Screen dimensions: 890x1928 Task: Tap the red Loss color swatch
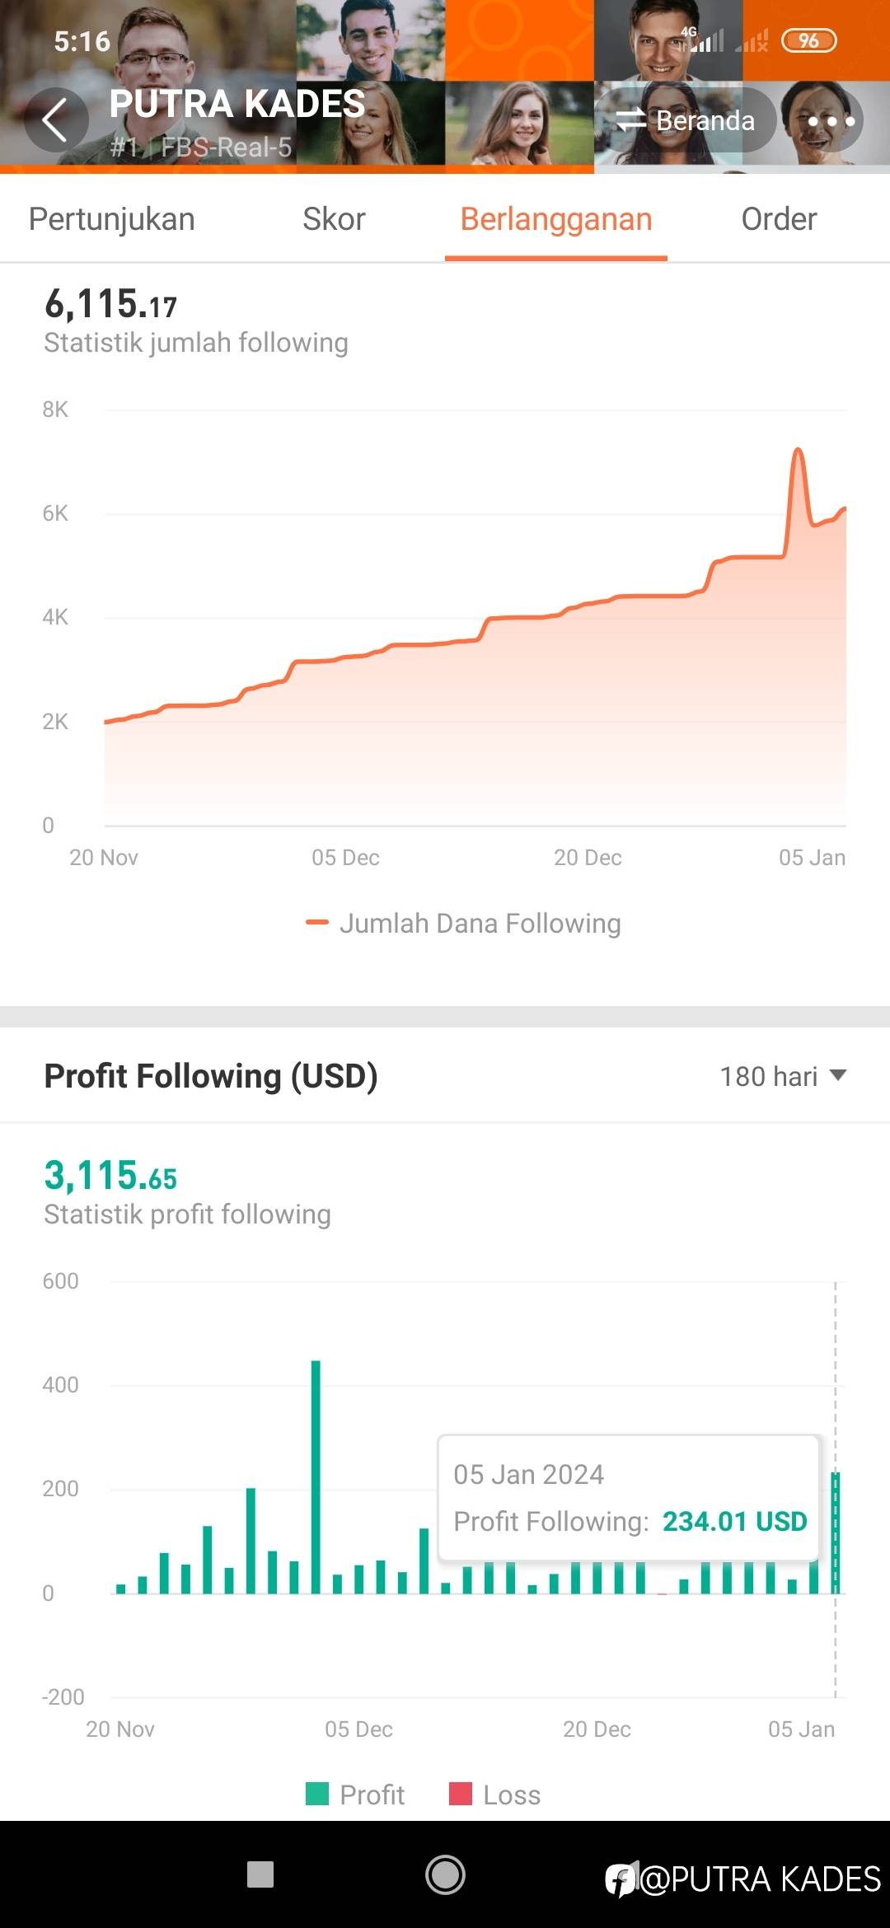461,1794
